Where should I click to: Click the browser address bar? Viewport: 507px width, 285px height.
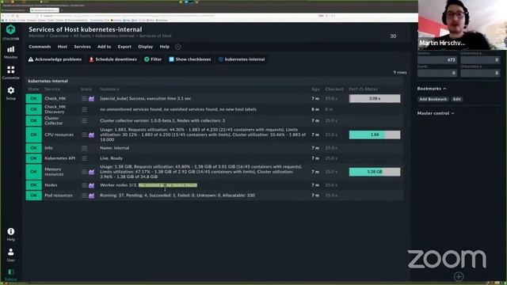point(177,16)
